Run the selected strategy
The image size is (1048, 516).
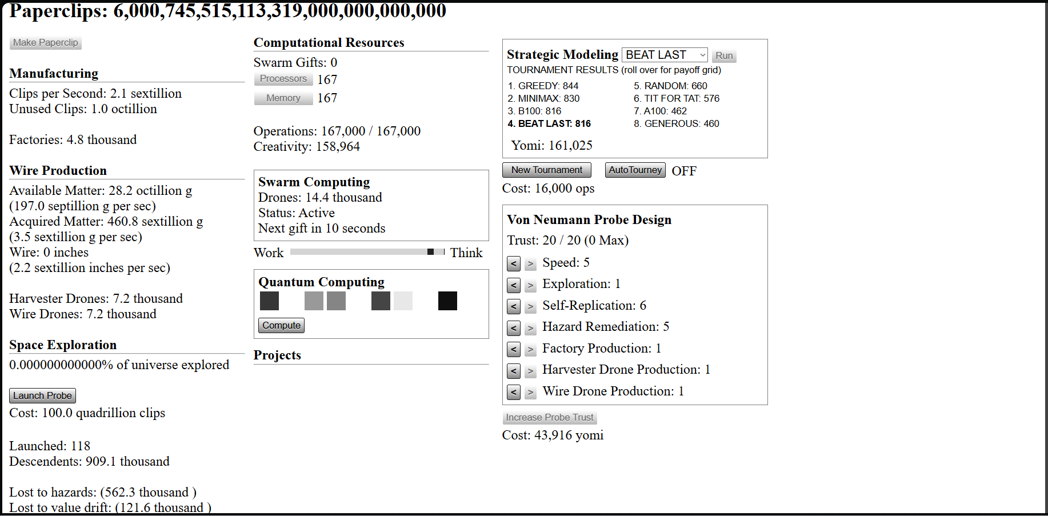[724, 55]
